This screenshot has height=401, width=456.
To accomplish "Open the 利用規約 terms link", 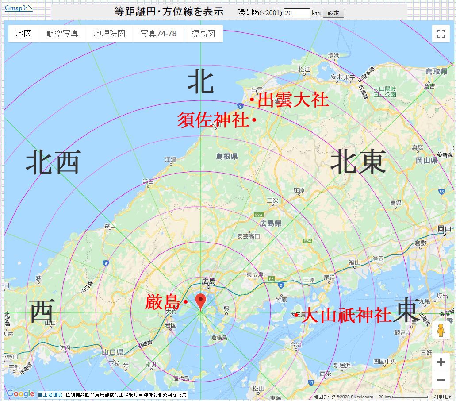I will coord(442,397).
